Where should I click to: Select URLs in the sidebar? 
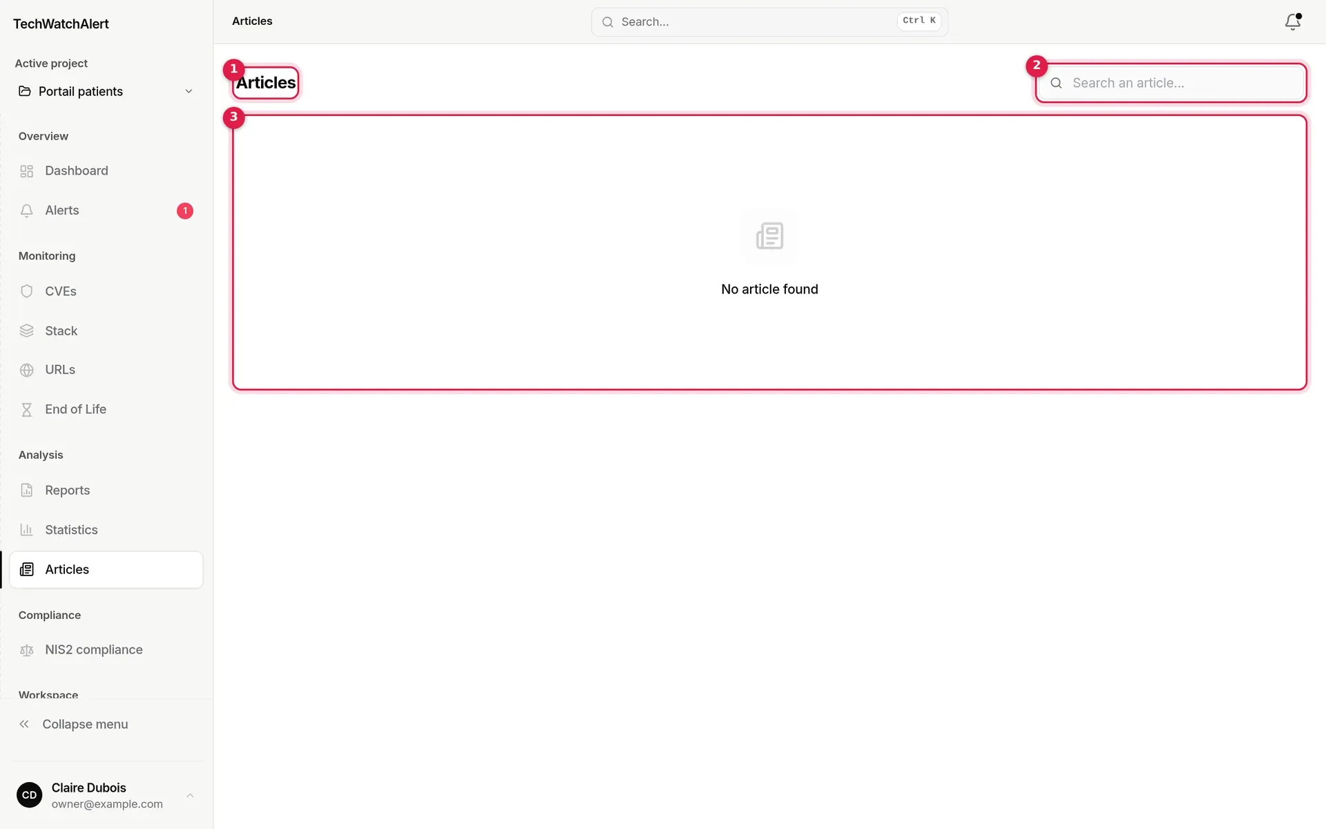(106, 370)
